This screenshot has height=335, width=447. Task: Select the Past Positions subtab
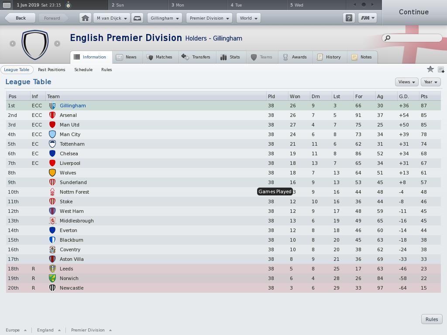[x=52, y=69]
